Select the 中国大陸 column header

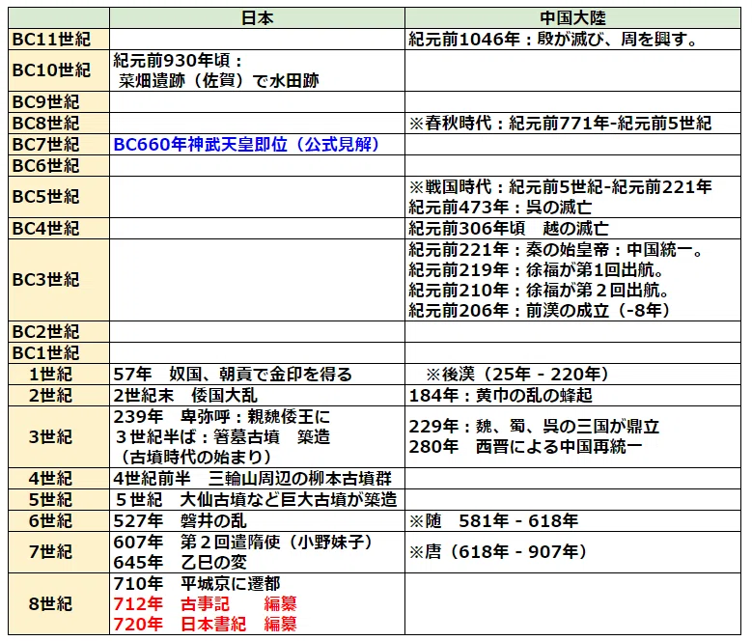coord(572,18)
